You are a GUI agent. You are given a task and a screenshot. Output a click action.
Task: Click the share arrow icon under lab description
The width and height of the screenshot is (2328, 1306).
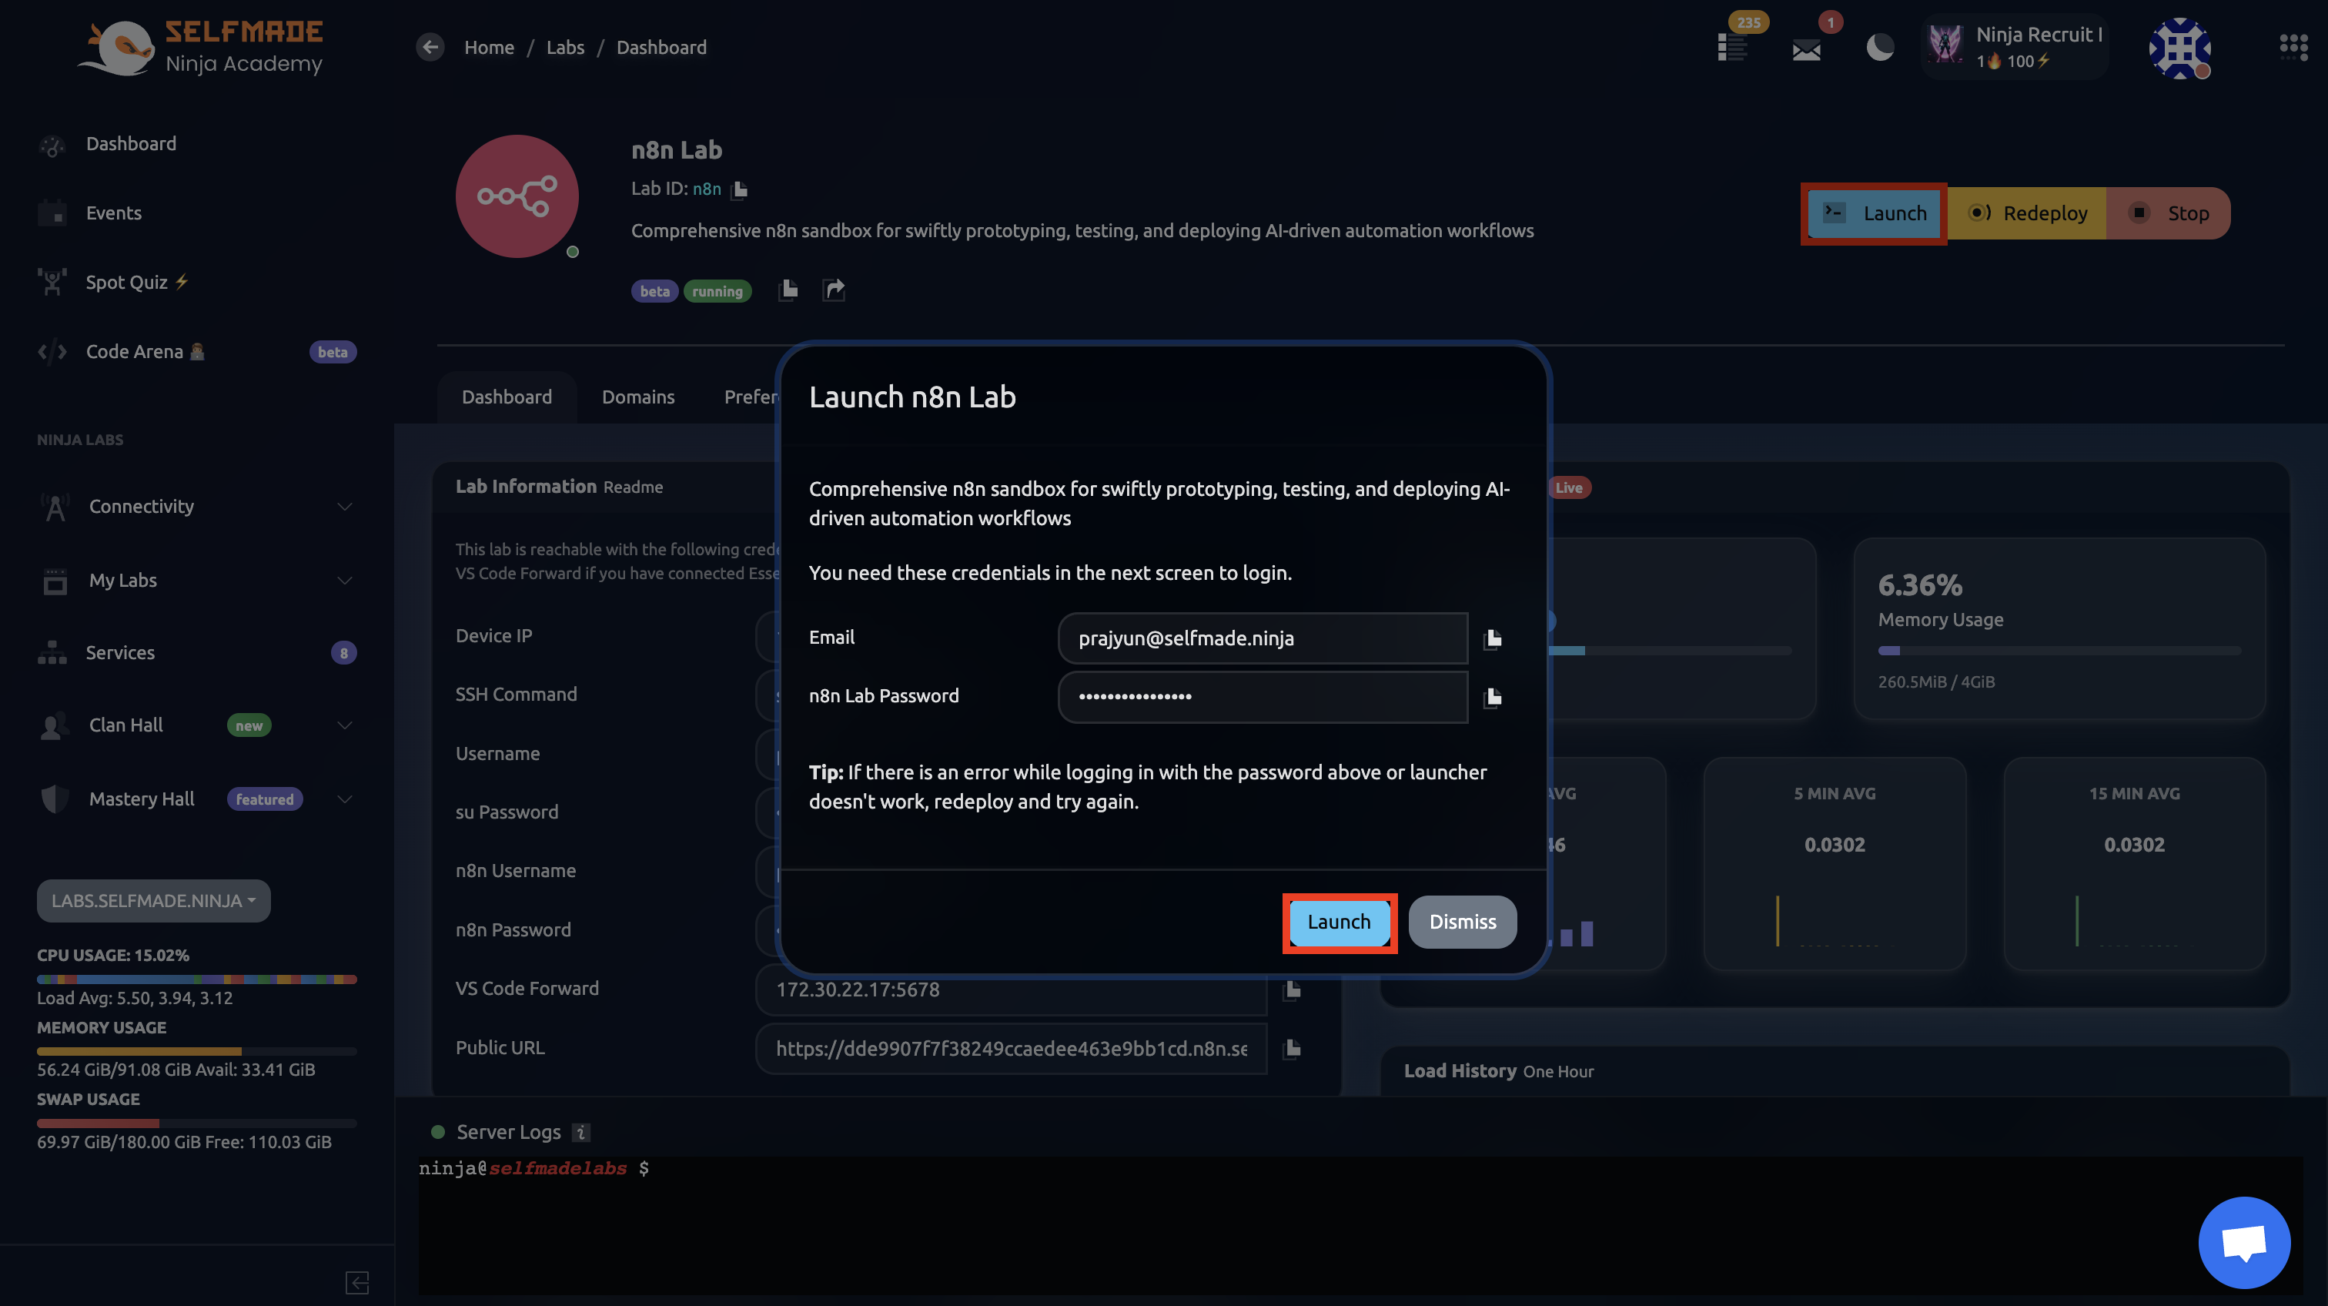coord(833,290)
